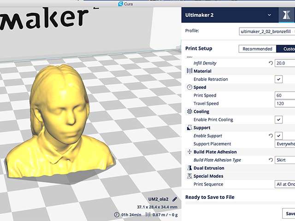Click the 37.1 x 28.4 x 34.4 mm dimensions
This screenshot has width=295, height=221.
click(x=157, y=207)
